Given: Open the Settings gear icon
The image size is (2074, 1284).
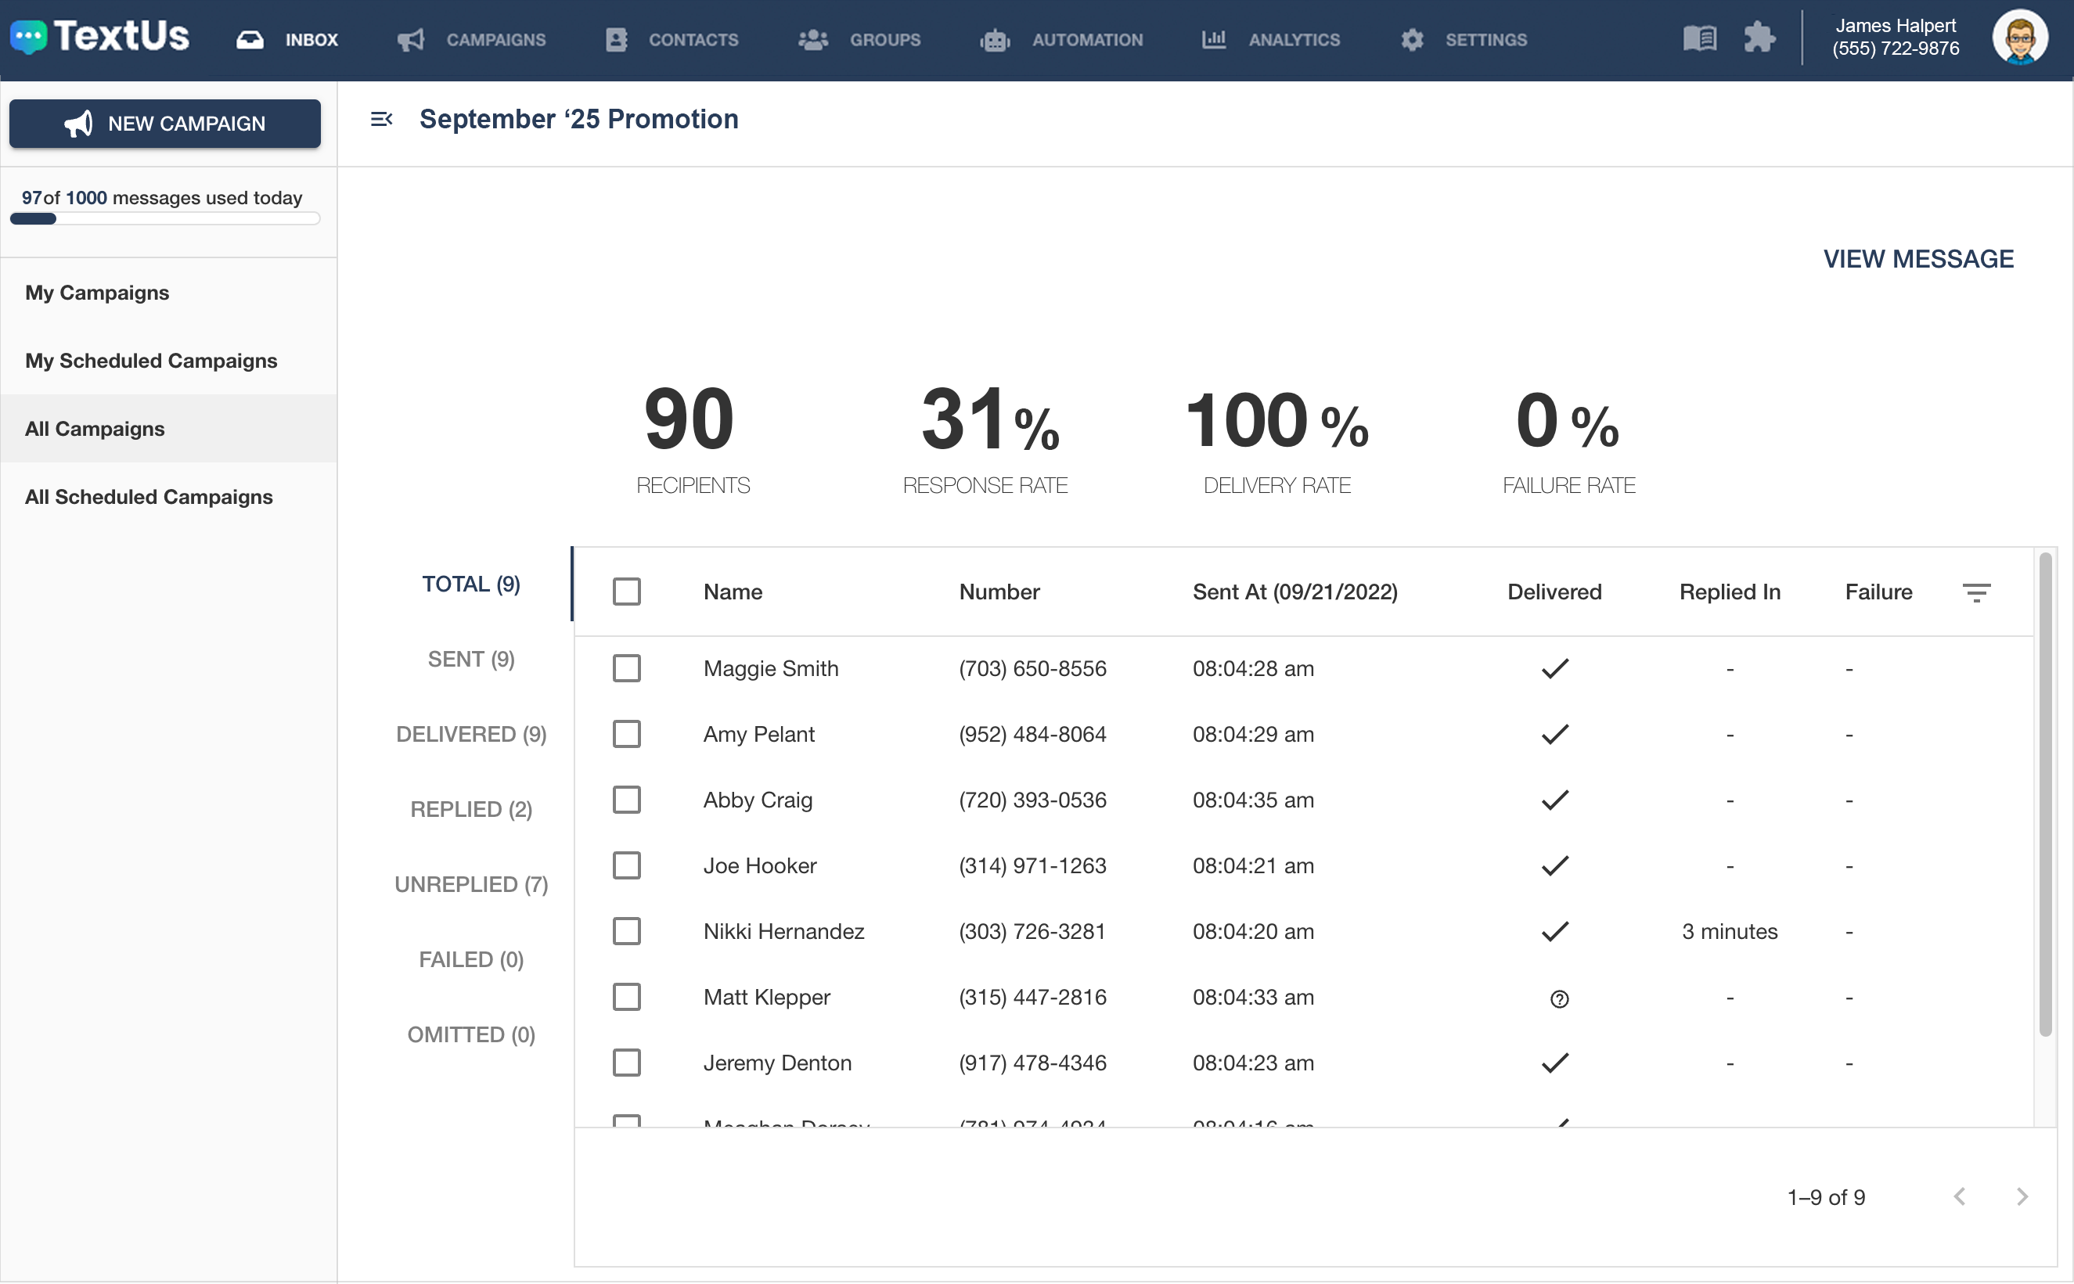Looking at the screenshot, I should (x=1413, y=40).
